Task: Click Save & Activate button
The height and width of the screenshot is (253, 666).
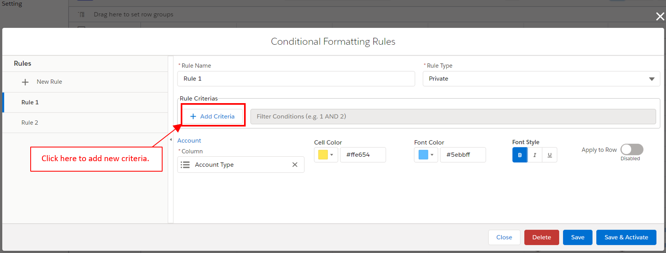Action: pyautogui.click(x=626, y=237)
